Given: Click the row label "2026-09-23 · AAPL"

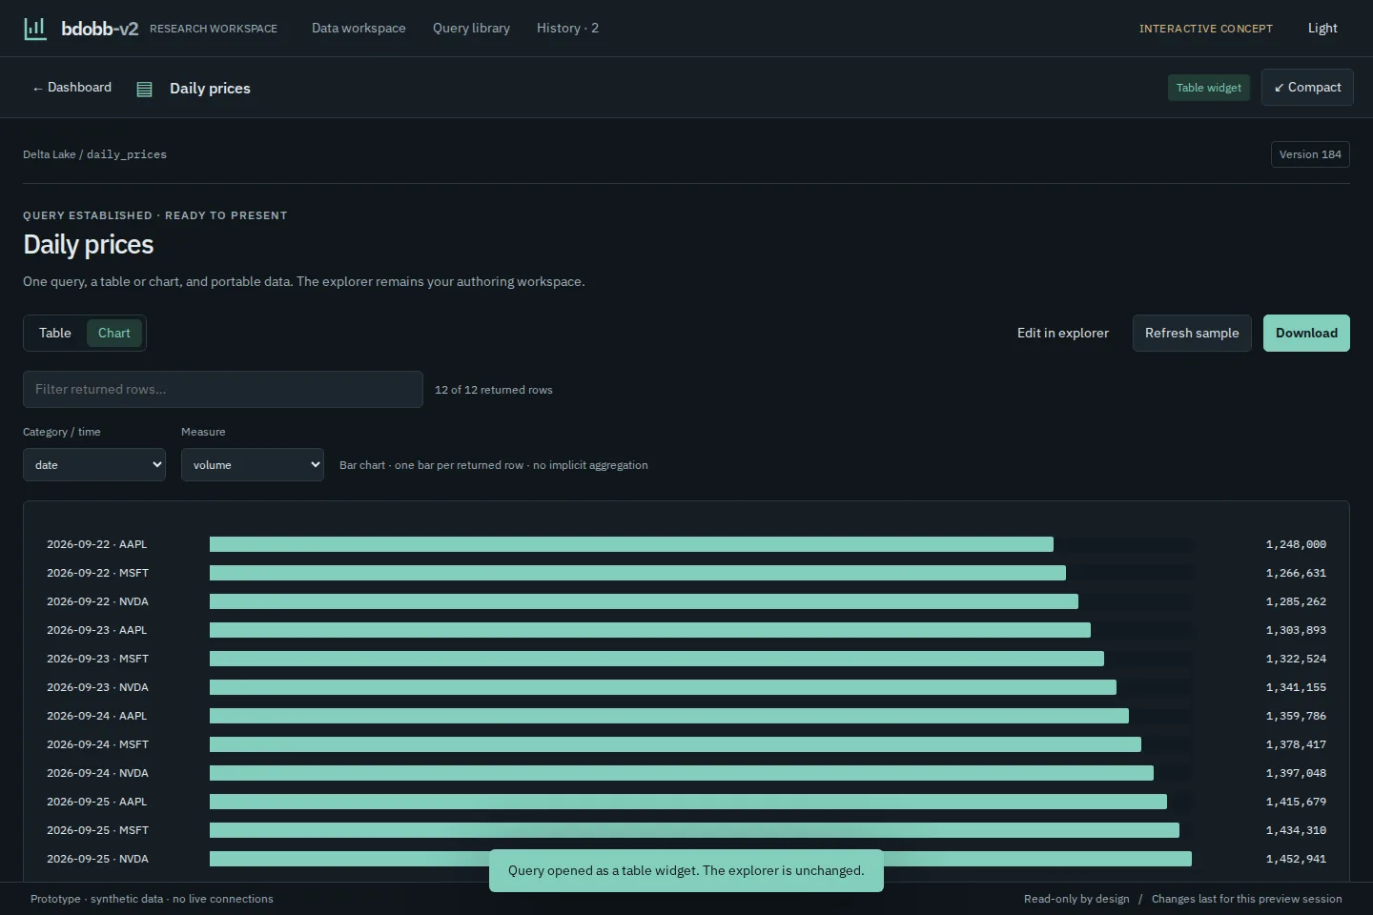Looking at the screenshot, I should (x=97, y=630).
